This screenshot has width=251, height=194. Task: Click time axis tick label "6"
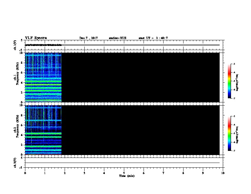click(x=144, y=173)
